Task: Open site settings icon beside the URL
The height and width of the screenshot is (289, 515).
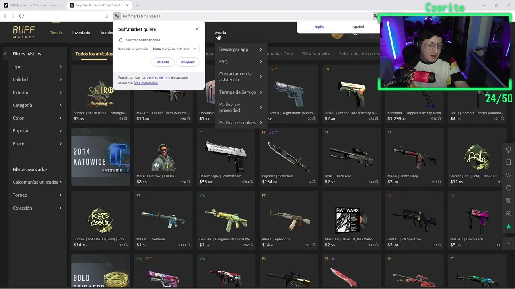Action: (x=117, y=16)
